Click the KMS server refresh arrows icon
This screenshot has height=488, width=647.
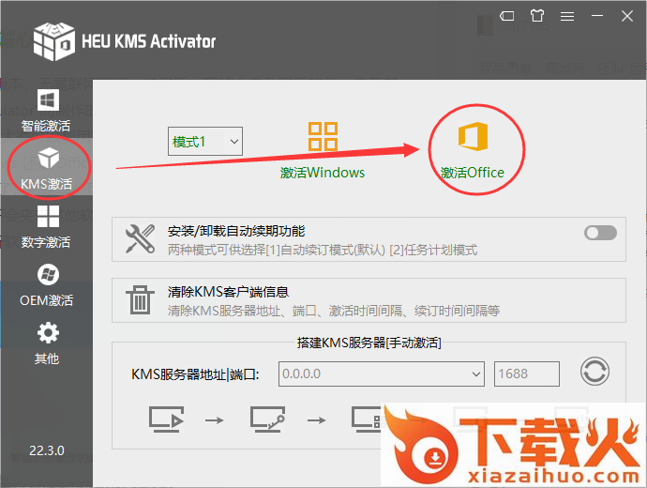click(594, 373)
